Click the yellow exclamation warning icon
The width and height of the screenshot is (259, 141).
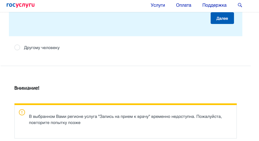click(x=22, y=112)
